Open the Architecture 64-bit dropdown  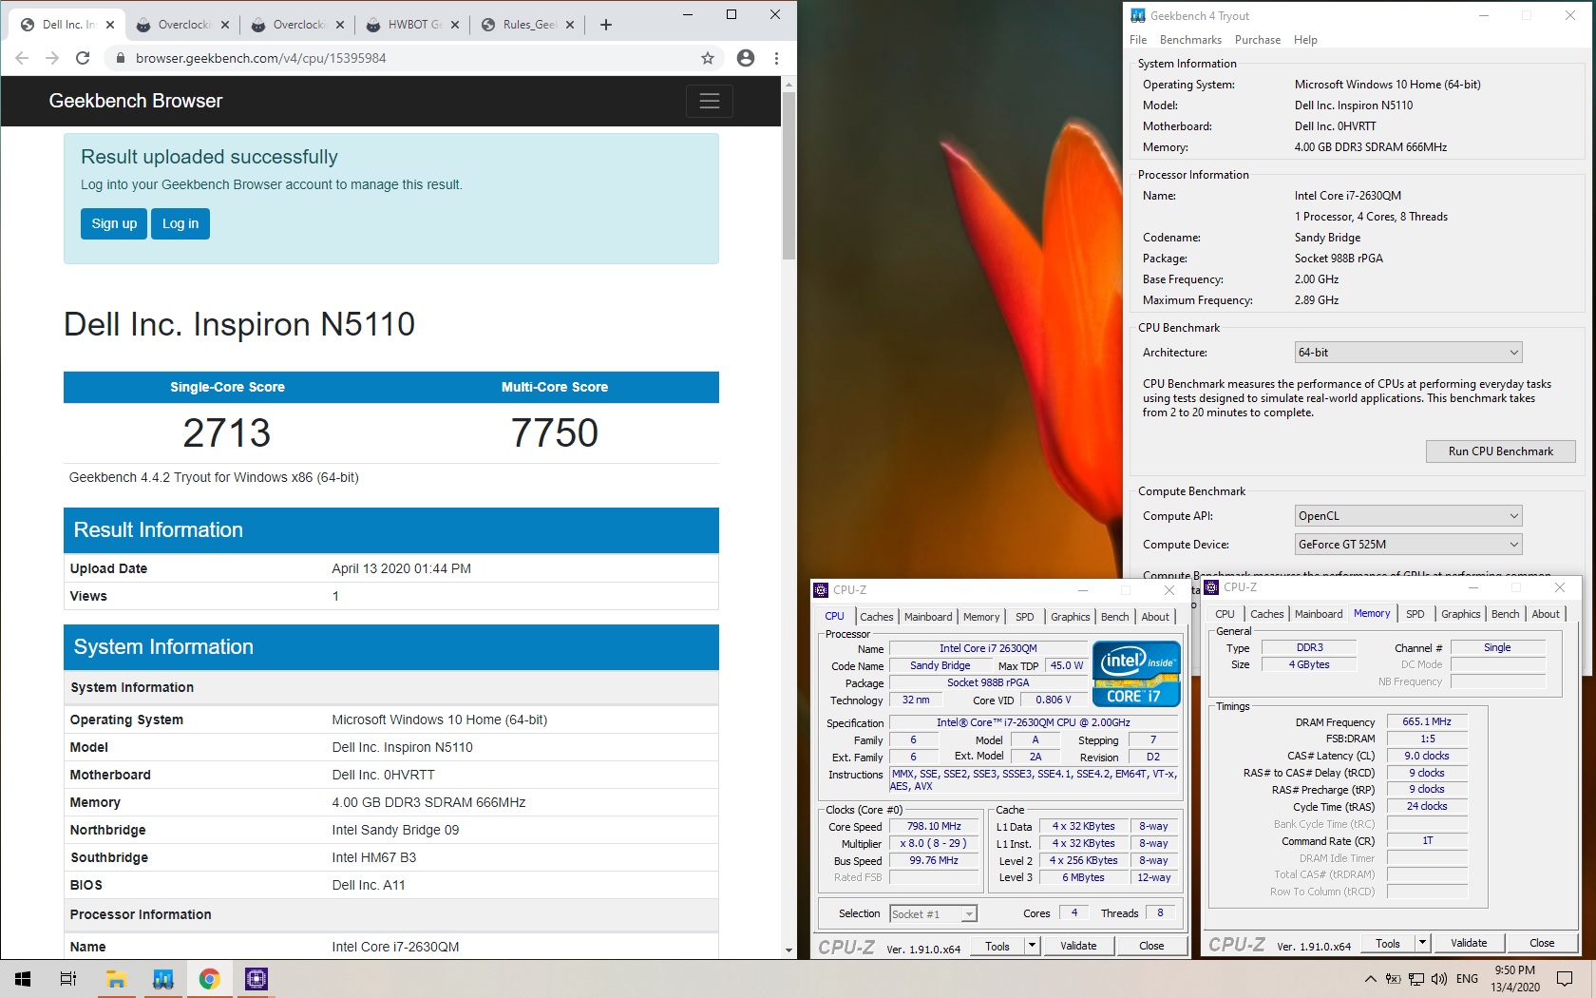(x=1408, y=353)
